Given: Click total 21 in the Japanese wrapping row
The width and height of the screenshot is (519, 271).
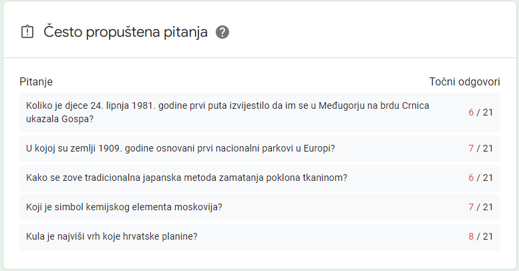Looking at the screenshot, I should 488,178.
